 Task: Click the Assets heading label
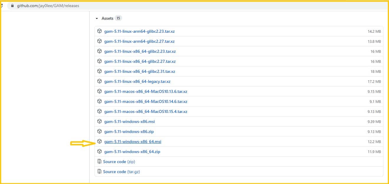107,18
